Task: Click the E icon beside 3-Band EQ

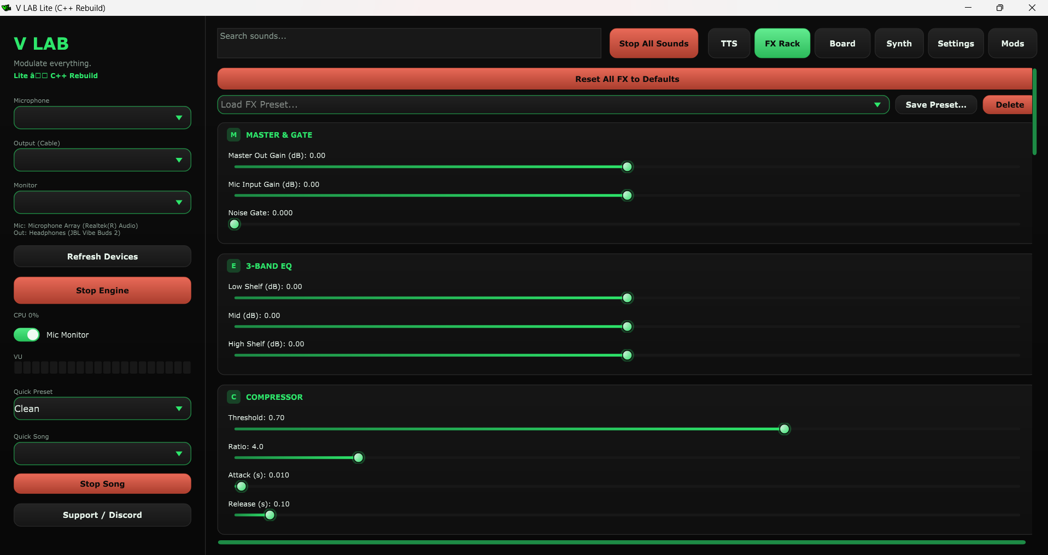Action: 233,266
